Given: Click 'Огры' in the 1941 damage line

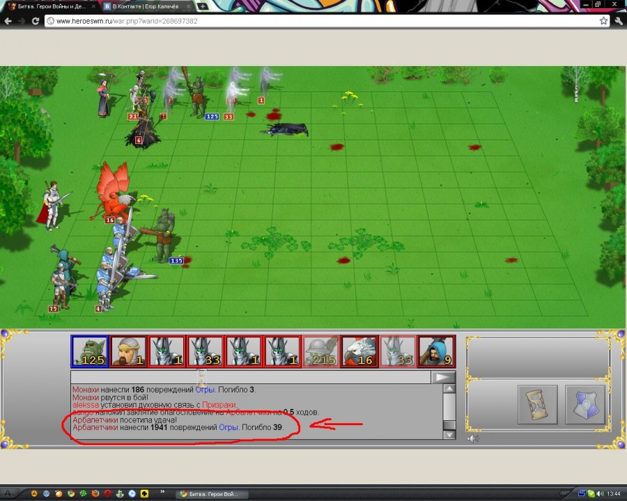Looking at the screenshot, I should pos(229,427).
